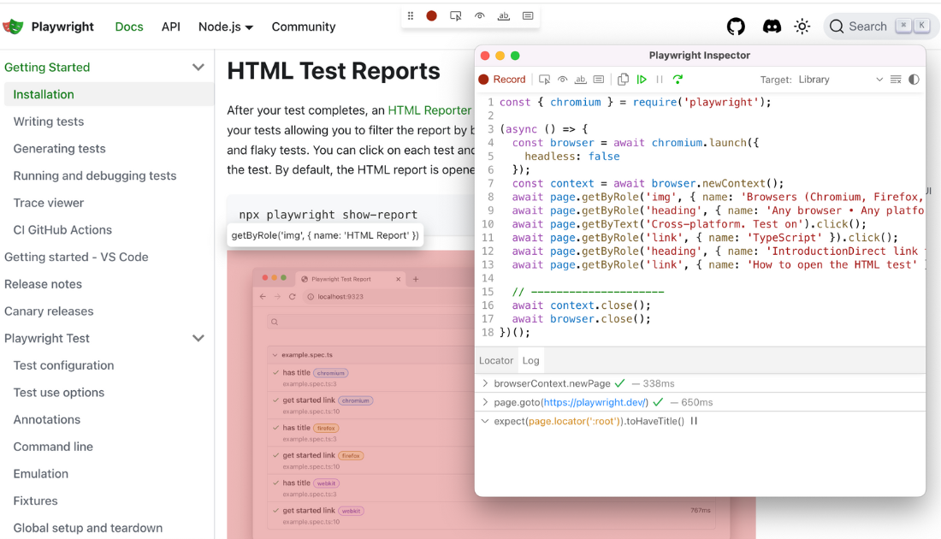Viewport: 941px width, 539px height.
Task: Click the assert value icon
Action: pyautogui.click(x=599, y=79)
